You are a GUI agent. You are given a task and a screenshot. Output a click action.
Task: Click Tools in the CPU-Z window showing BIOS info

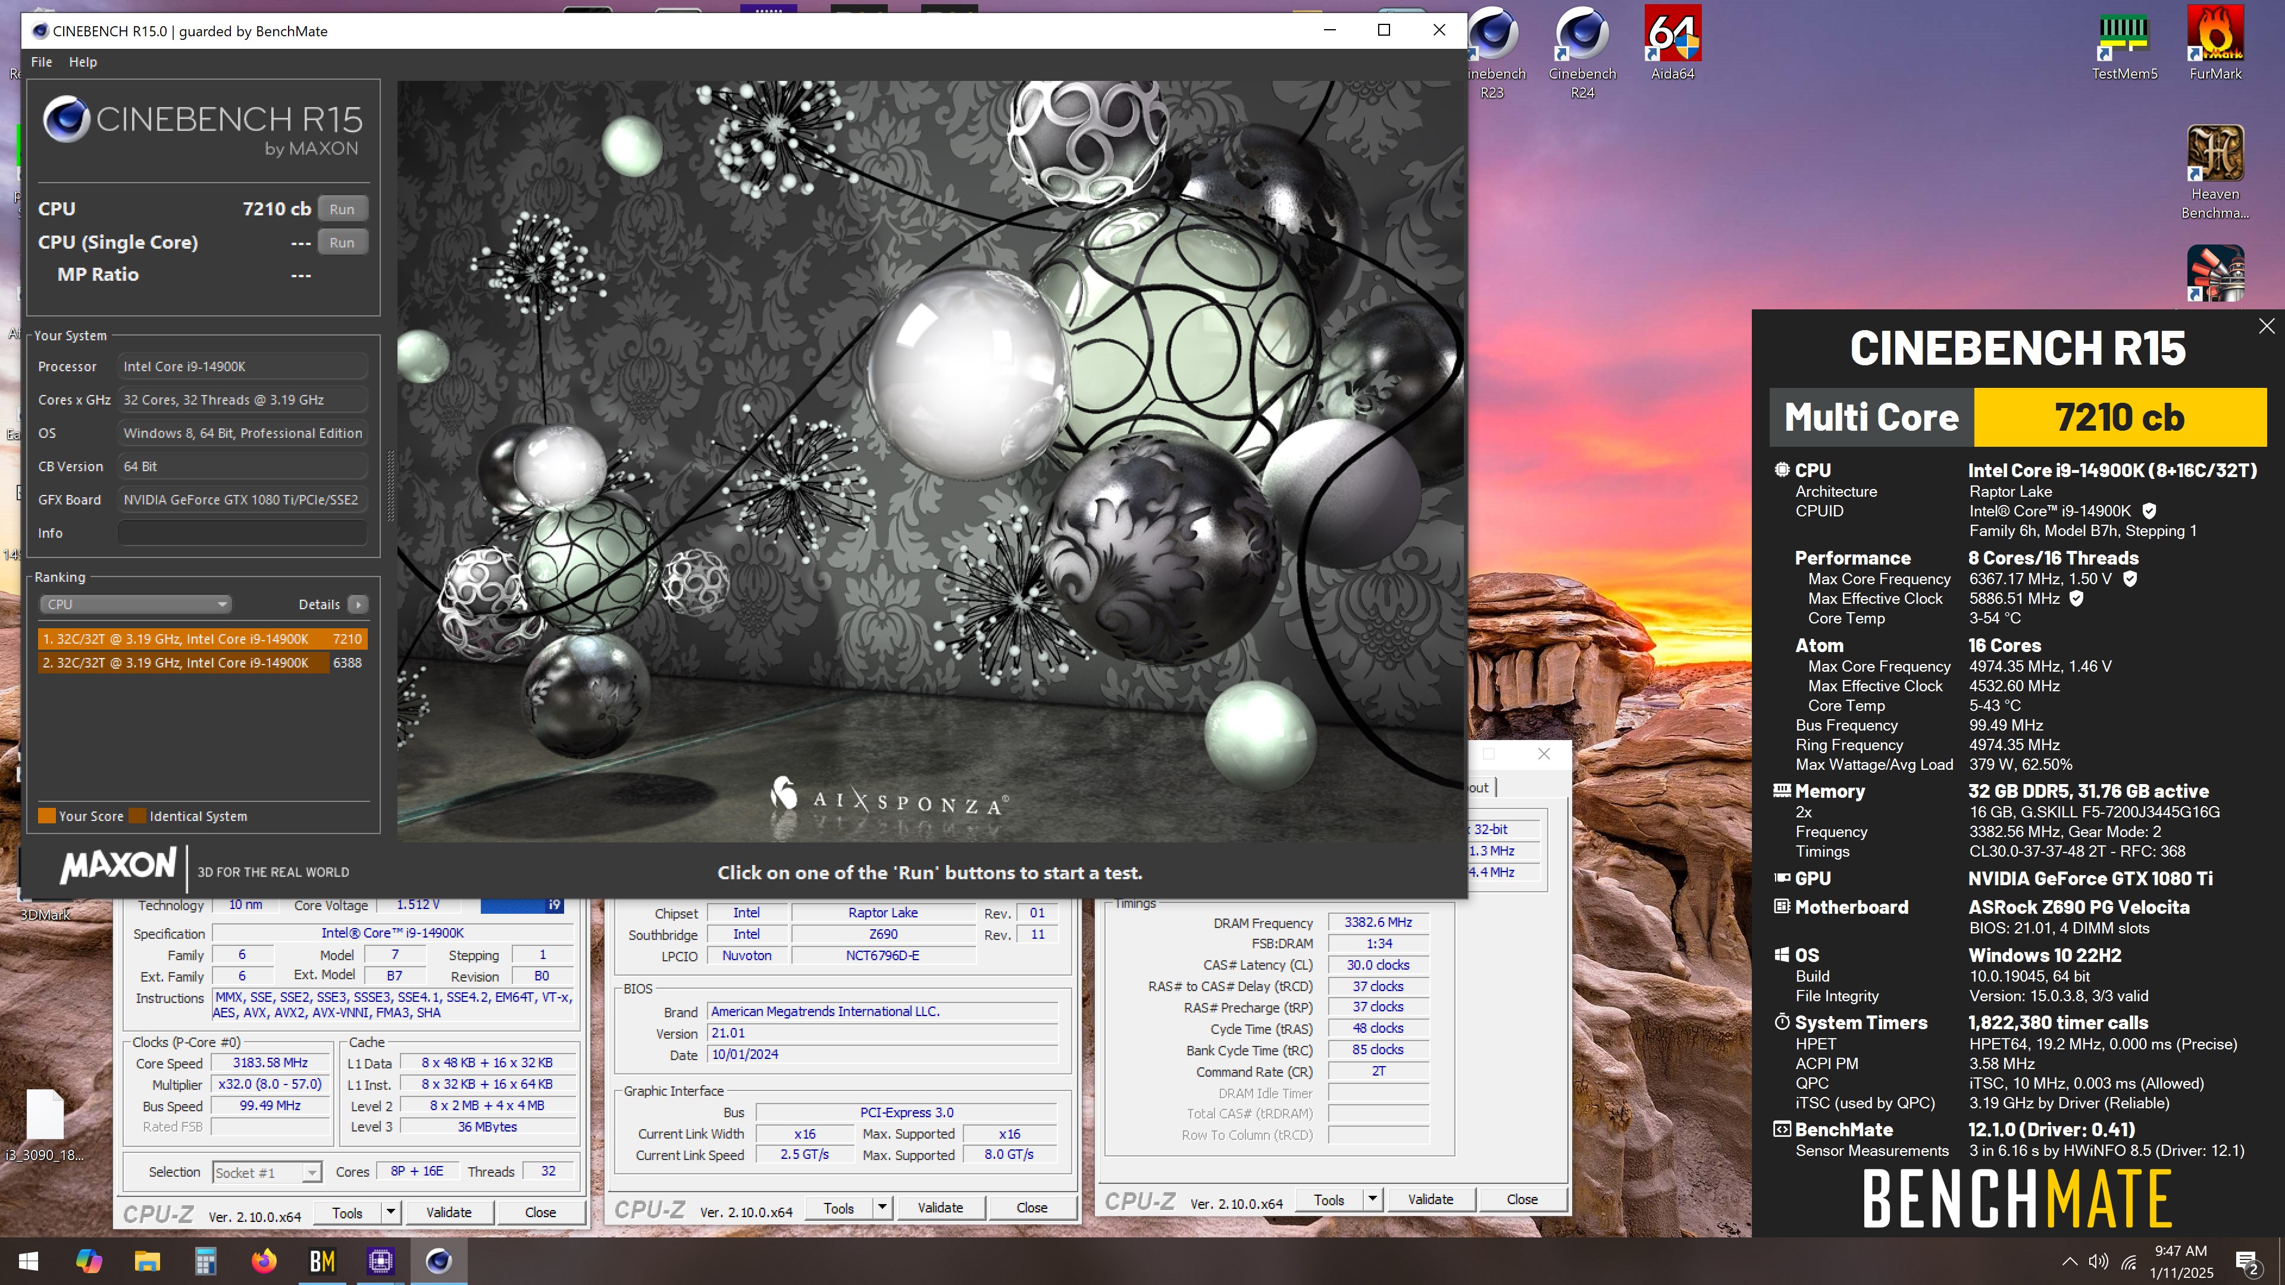click(838, 1208)
